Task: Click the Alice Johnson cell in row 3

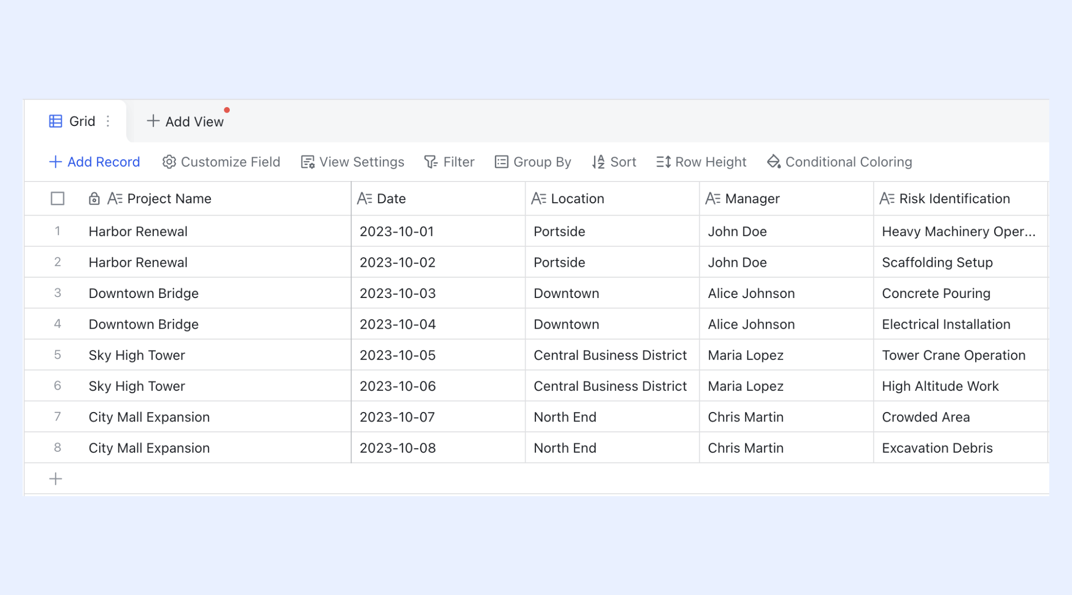Action: click(787, 293)
